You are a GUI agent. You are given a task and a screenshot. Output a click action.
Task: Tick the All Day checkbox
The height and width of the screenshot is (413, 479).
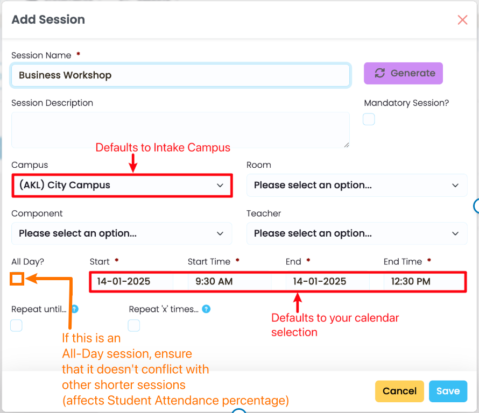(x=17, y=279)
